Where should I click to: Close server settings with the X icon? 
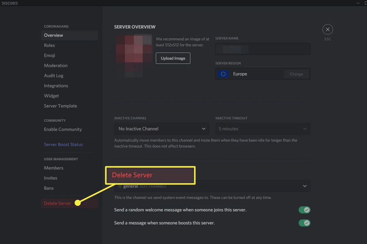click(x=328, y=30)
